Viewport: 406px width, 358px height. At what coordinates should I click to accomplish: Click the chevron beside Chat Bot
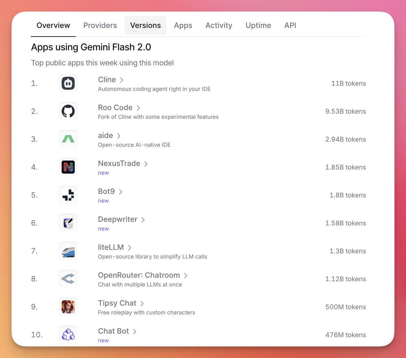click(134, 331)
